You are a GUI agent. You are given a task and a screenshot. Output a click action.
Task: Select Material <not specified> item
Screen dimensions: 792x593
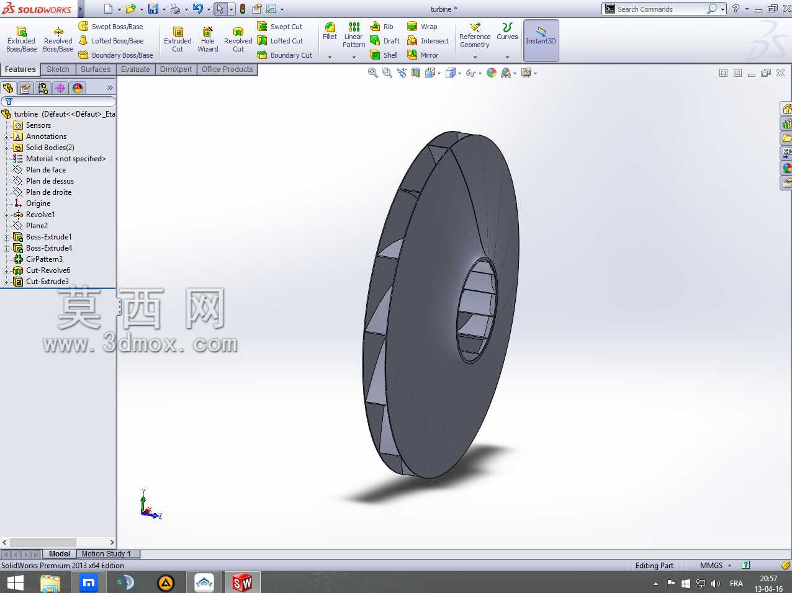(x=66, y=159)
